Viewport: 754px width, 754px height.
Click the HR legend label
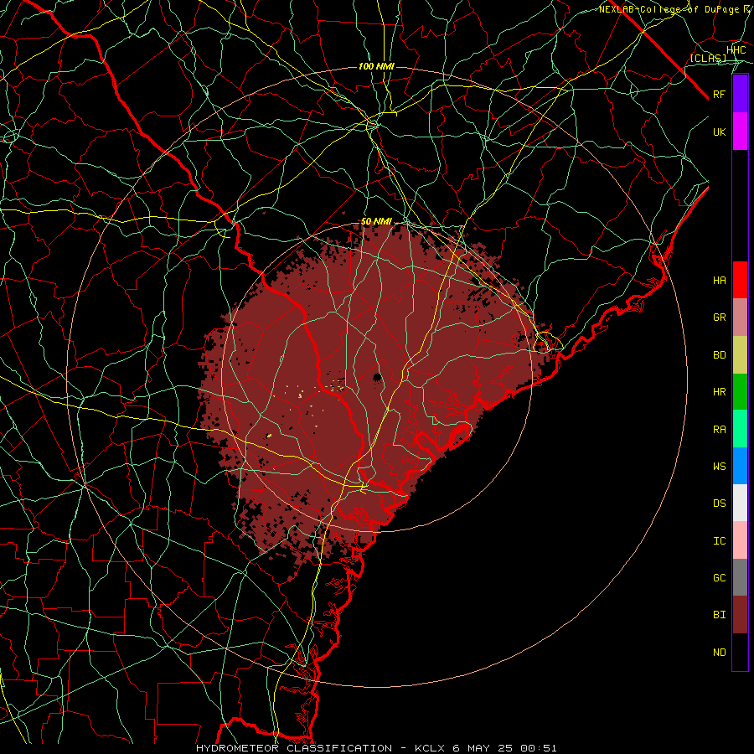(720, 392)
